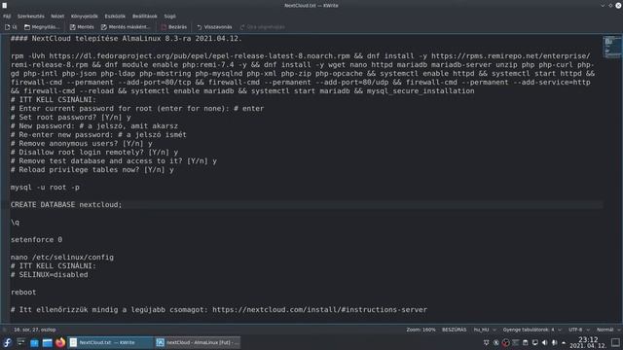Click the red circular system tray icon

coord(505,342)
